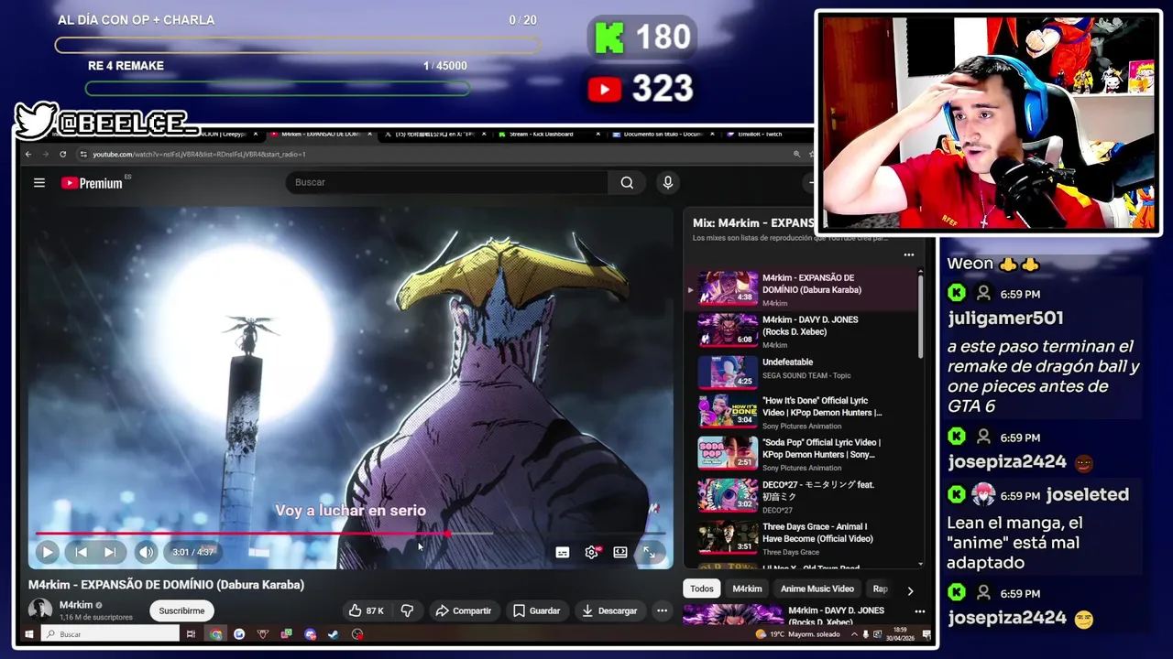Show more filter chips with right chevron
The height and width of the screenshot is (659, 1173).
point(910,590)
